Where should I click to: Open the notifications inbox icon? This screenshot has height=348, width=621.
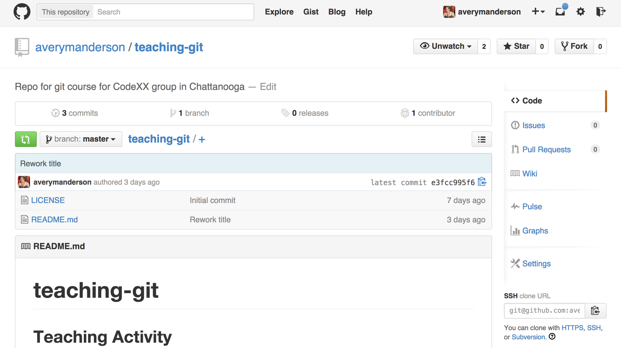coord(561,10)
